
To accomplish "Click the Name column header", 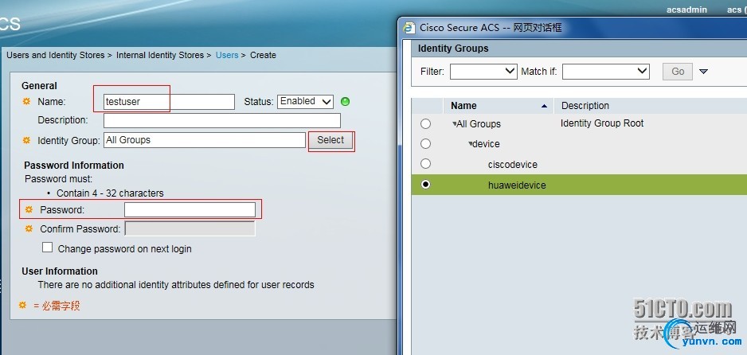I will [x=463, y=106].
